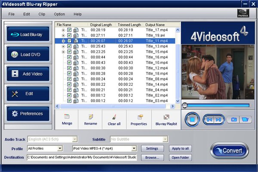Click the file icon of Title_19.avi row

point(76,36)
